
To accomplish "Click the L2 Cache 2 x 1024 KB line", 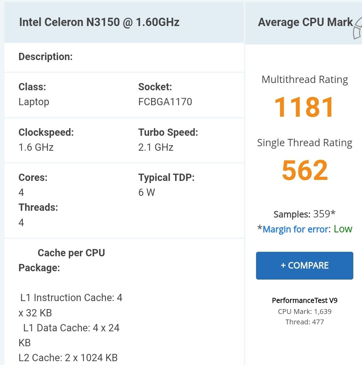I will tap(68, 357).
